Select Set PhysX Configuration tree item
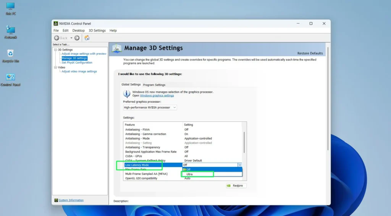 click(77, 63)
